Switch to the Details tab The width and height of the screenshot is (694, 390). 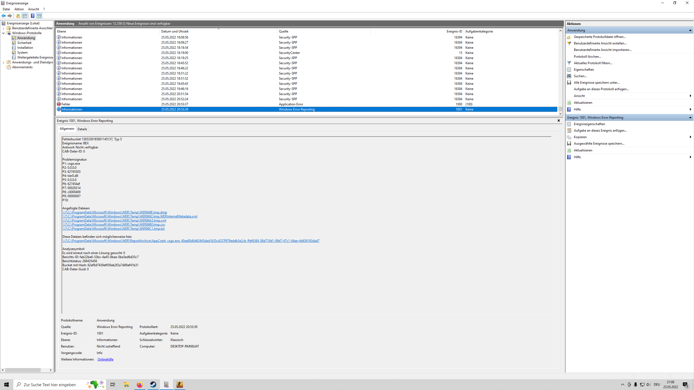tap(82, 129)
